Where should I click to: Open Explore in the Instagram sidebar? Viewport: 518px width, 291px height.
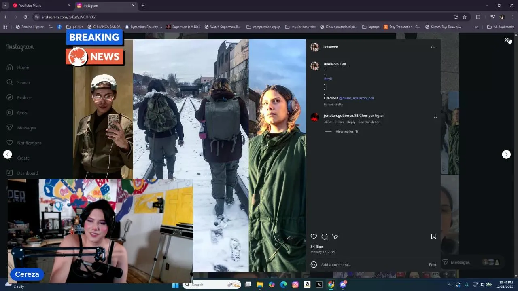click(x=19, y=97)
